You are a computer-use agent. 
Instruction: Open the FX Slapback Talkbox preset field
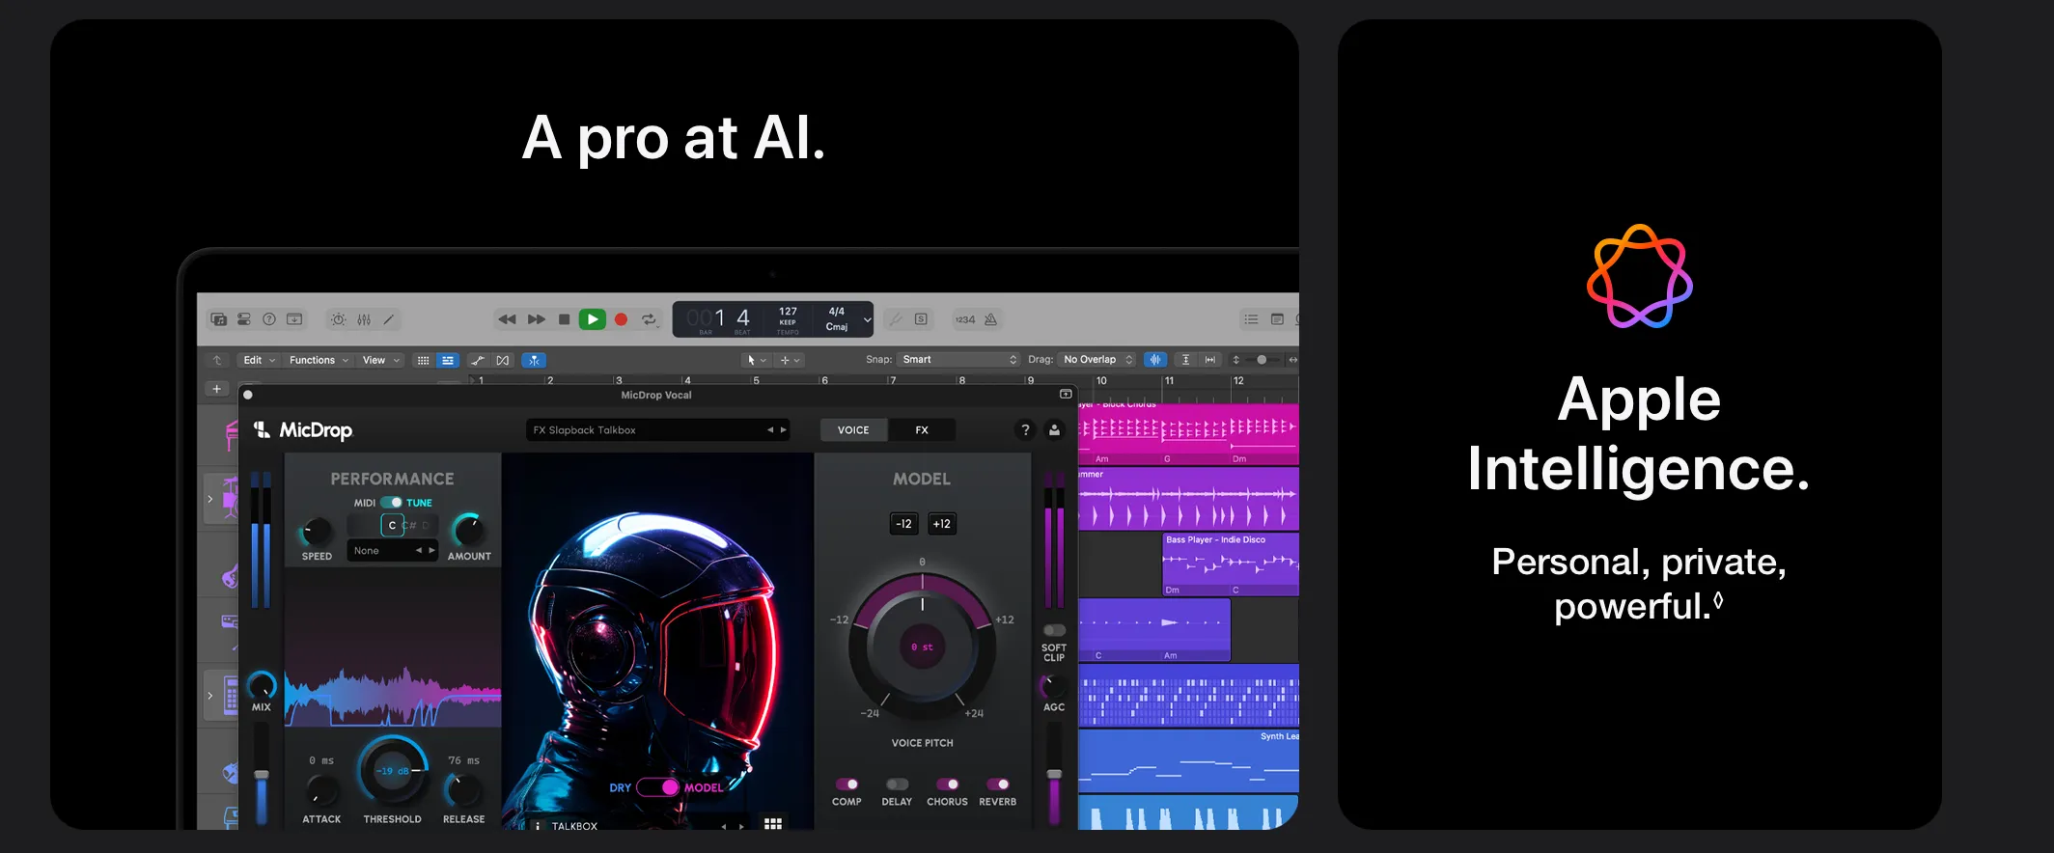pyautogui.click(x=658, y=430)
